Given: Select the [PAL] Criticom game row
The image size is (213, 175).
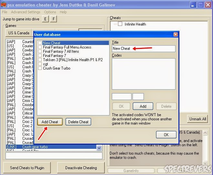Looking at the screenshot, I should [20, 117].
